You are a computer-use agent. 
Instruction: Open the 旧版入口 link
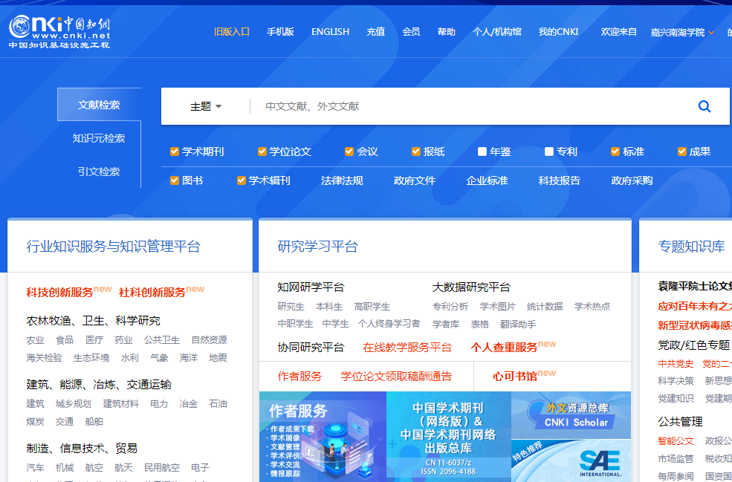pyautogui.click(x=232, y=32)
